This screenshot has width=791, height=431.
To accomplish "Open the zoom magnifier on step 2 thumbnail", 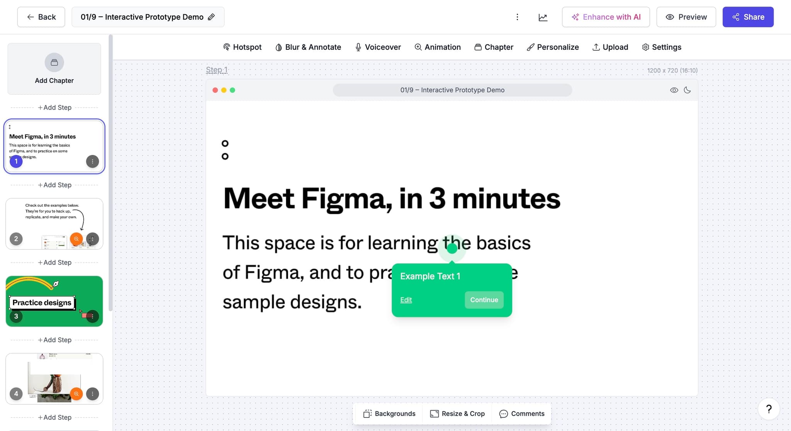I will click(x=76, y=239).
